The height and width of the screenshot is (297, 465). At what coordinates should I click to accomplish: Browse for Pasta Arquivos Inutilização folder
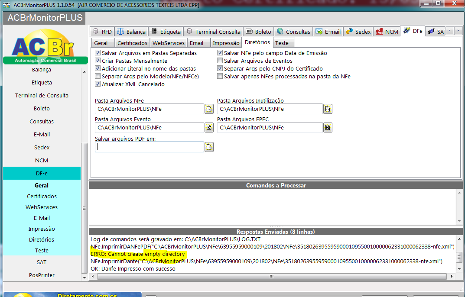point(328,109)
